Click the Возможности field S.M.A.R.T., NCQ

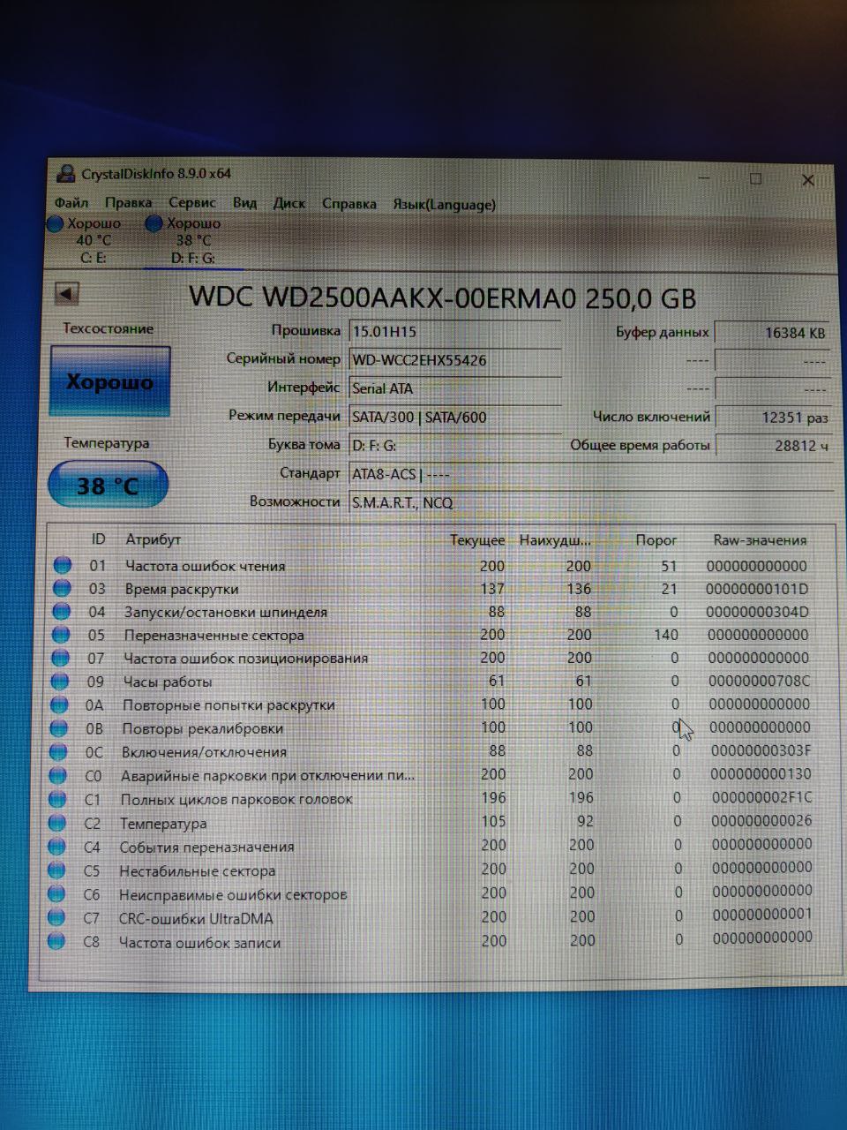pos(591,502)
